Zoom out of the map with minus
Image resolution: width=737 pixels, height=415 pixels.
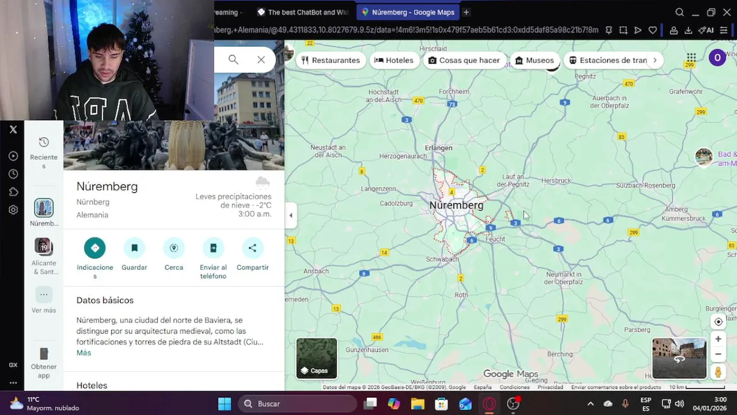click(718, 354)
